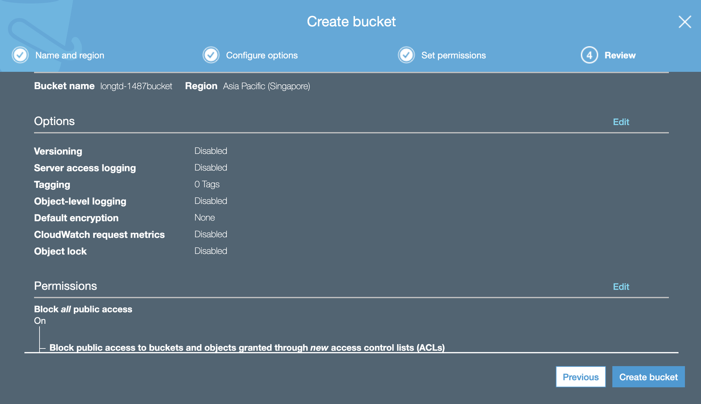Image resolution: width=701 pixels, height=404 pixels.
Task: Open the Set permissions step
Action: 453,56
